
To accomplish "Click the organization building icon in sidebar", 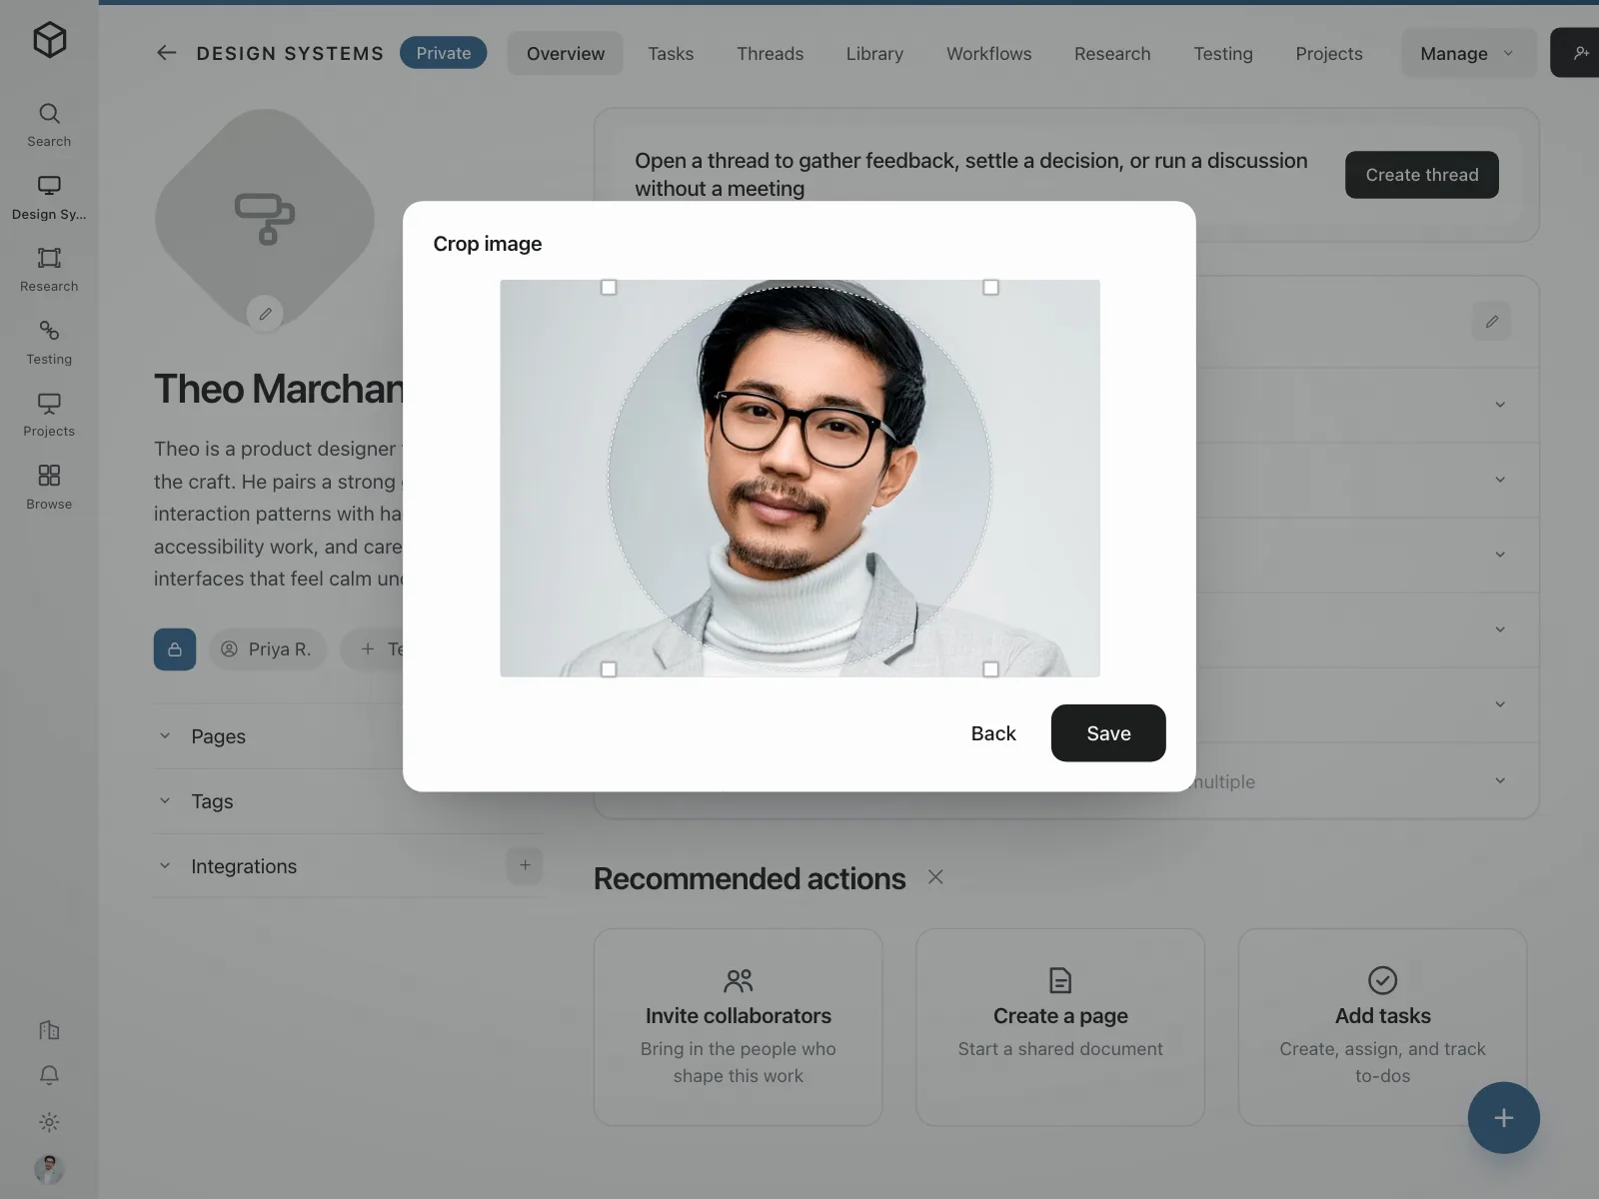I will (49, 1030).
